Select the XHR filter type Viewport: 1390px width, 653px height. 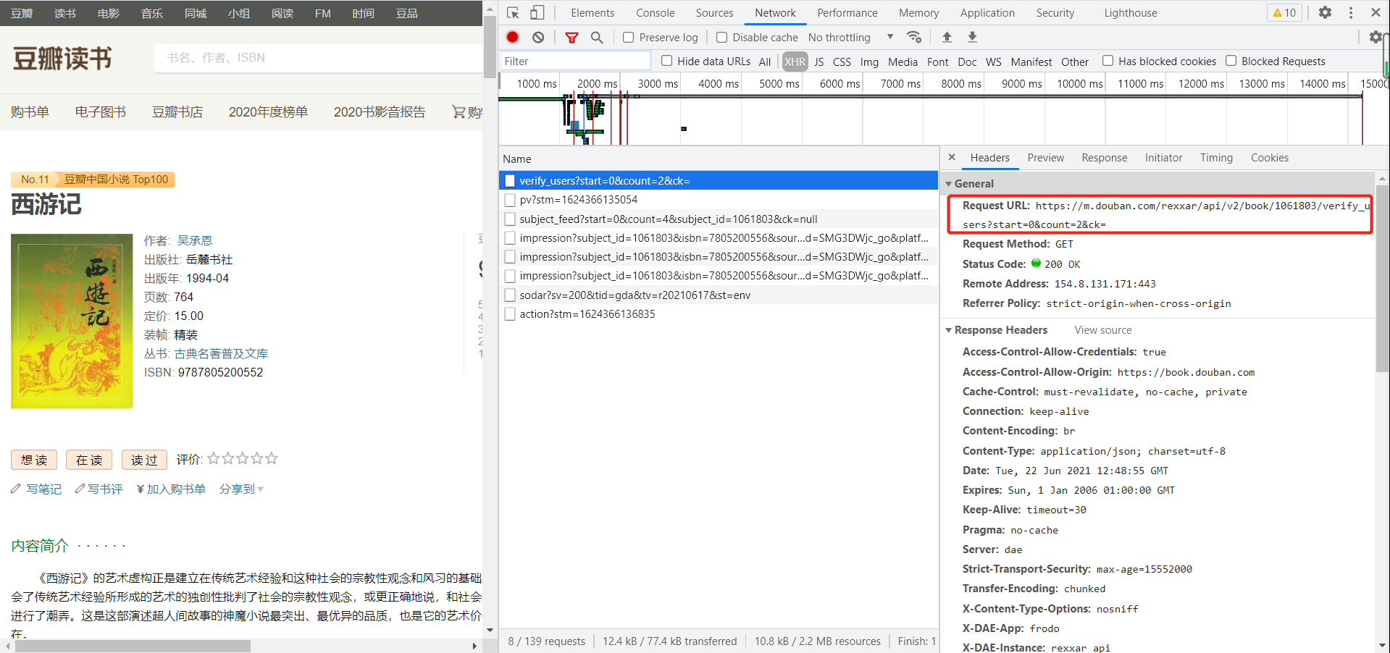[795, 62]
